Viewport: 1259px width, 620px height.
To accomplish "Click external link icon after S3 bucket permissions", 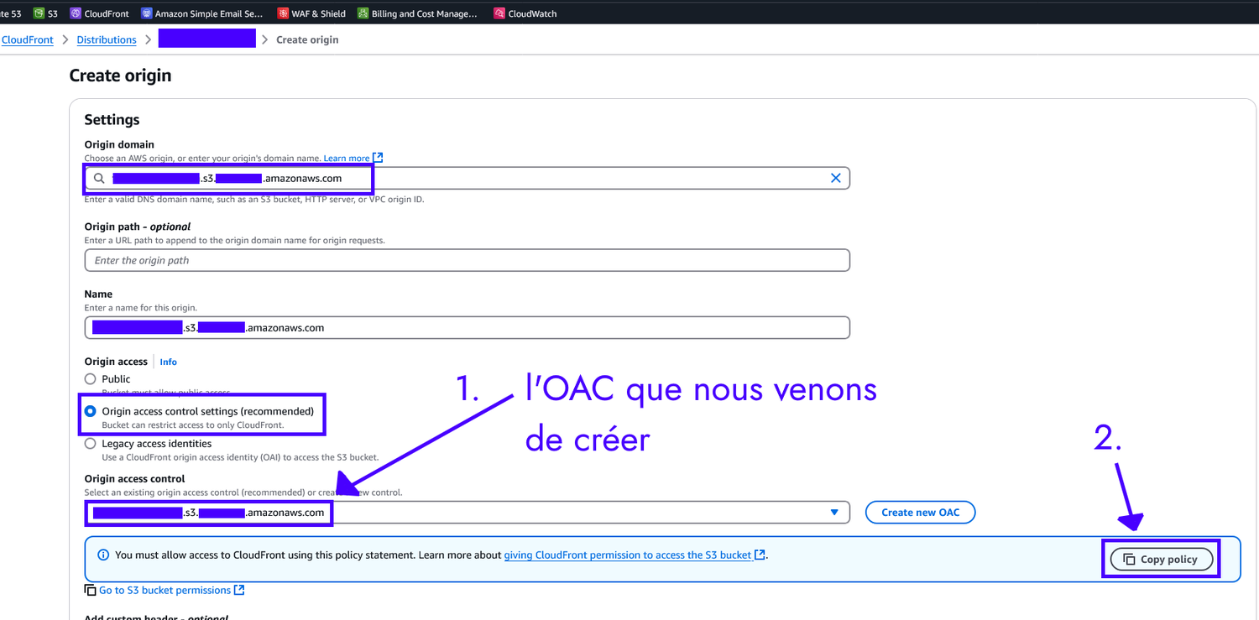I will pyautogui.click(x=239, y=590).
